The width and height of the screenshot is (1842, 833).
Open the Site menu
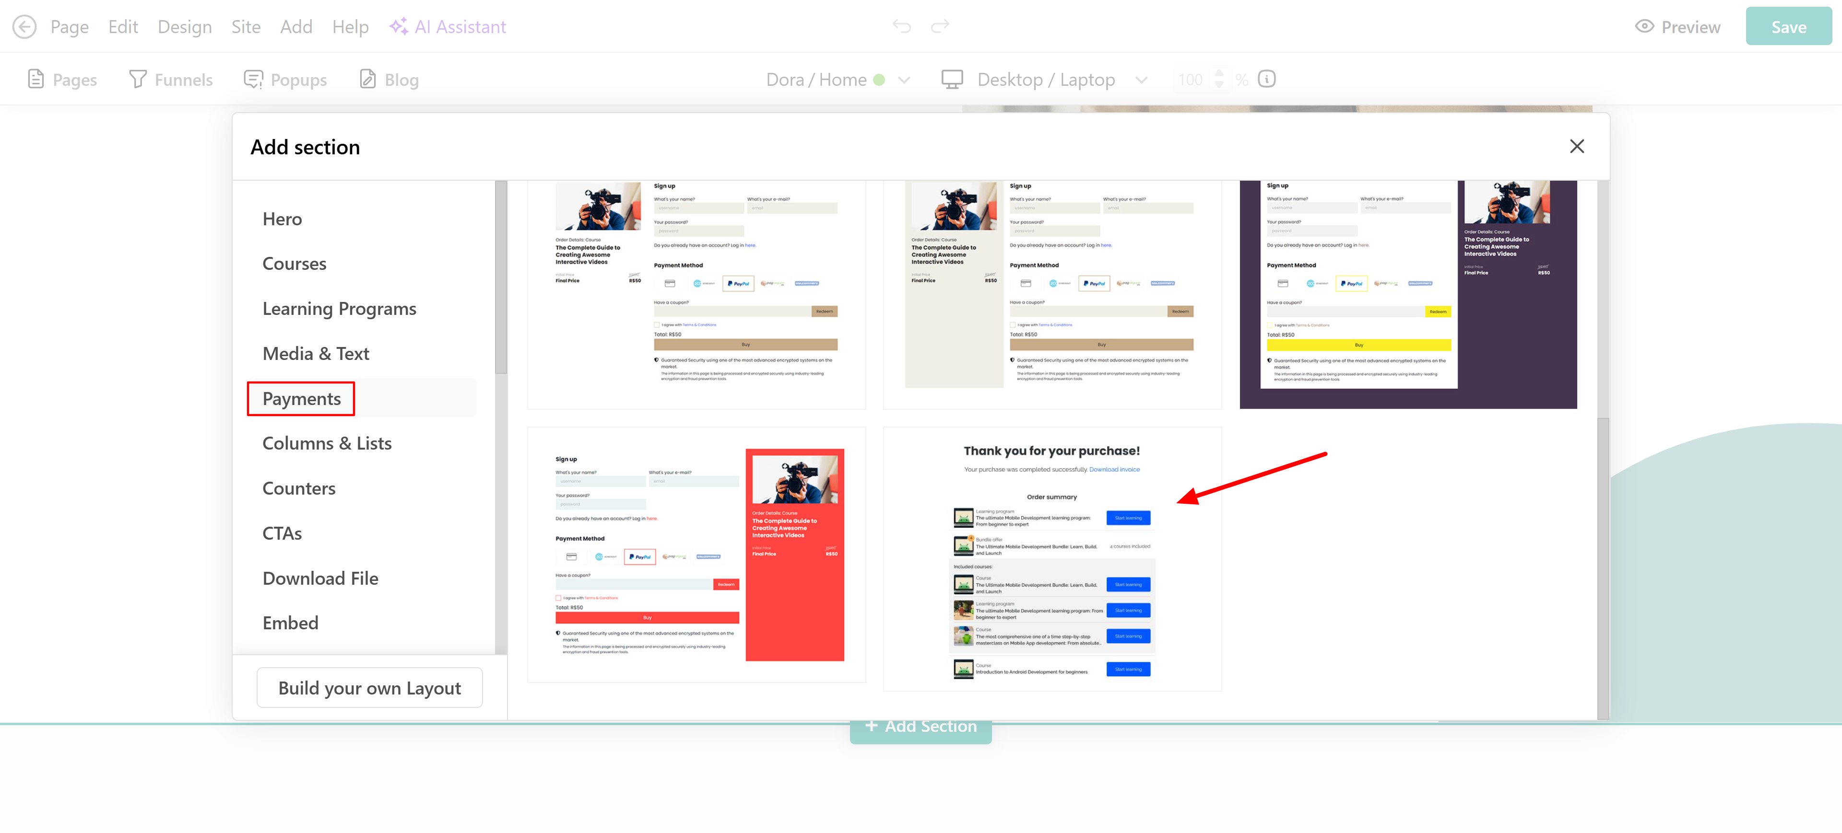(x=245, y=27)
